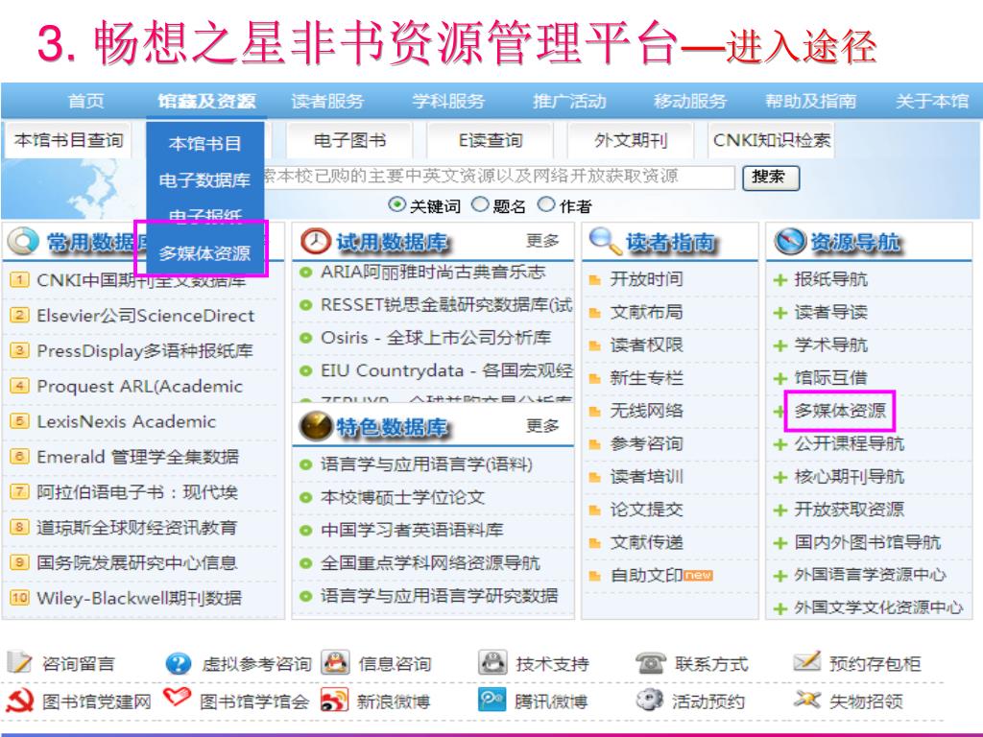The height and width of the screenshot is (737, 983).
Task: Open the 中国学习者英语语料库 link
Action: click(412, 530)
